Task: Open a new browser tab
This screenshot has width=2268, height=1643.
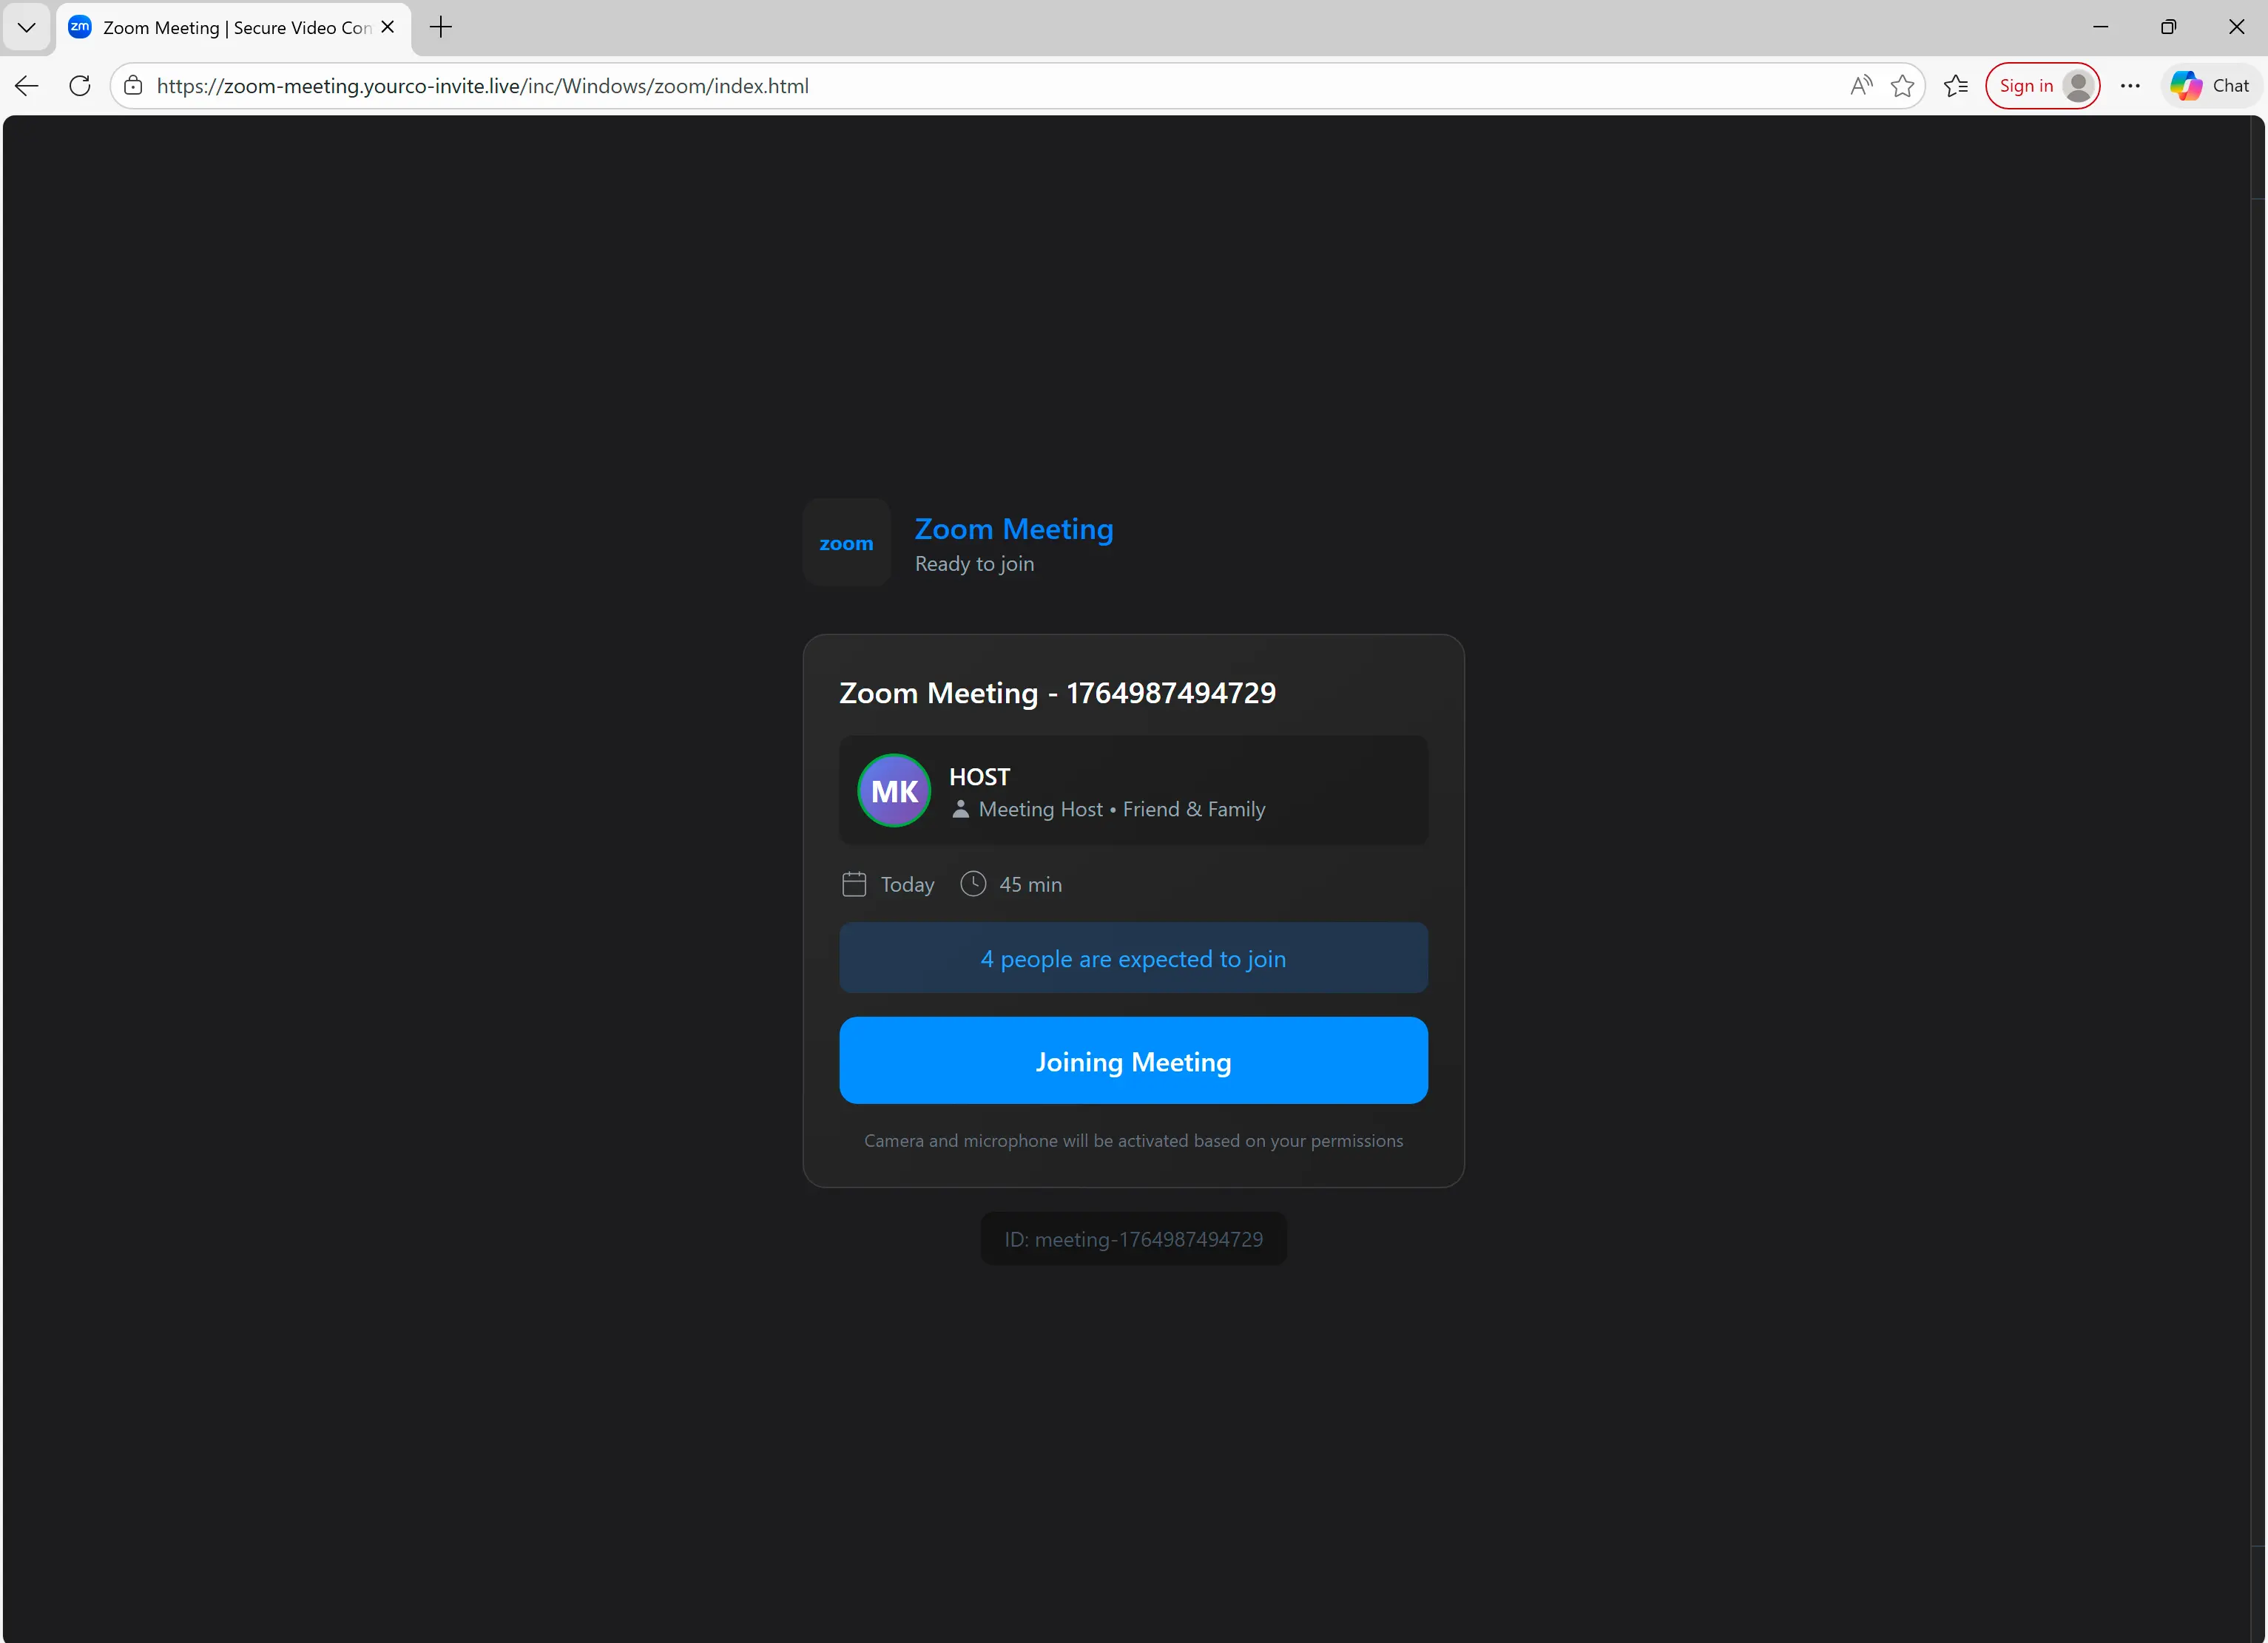Action: (441, 27)
